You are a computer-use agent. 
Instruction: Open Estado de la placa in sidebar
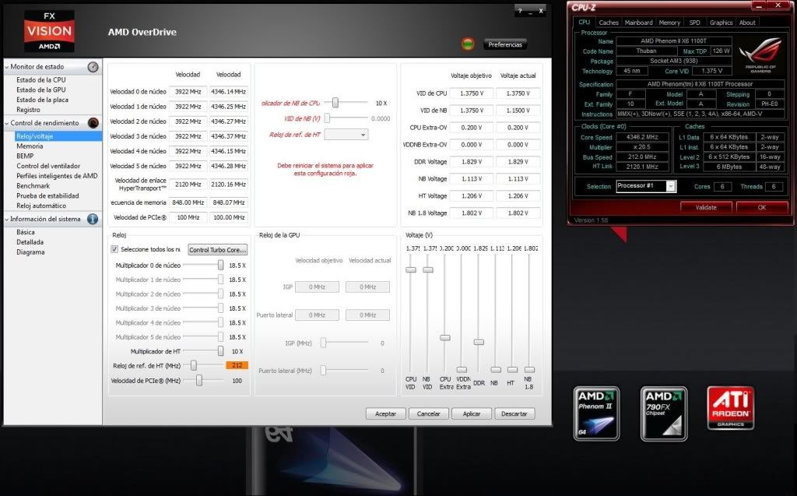[x=42, y=100]
